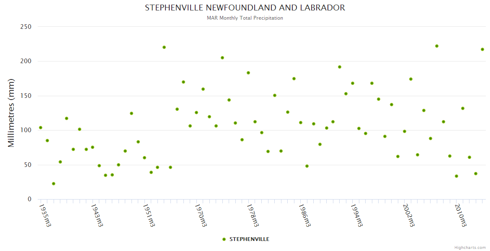Viewport: 490px width, 251px height.
Task: Select the 1994m3 x-axis label
Action: pos(357,215)
